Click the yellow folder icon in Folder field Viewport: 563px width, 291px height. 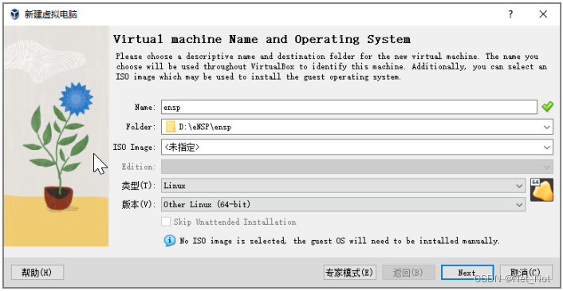point(171,127)
